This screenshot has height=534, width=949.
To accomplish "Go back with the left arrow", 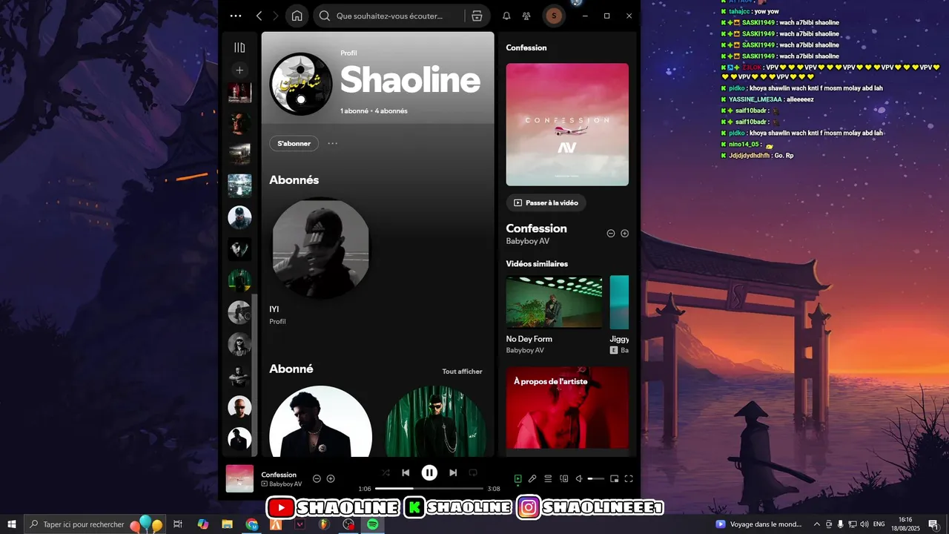I will pyautogui.click(x=259, y=16).
